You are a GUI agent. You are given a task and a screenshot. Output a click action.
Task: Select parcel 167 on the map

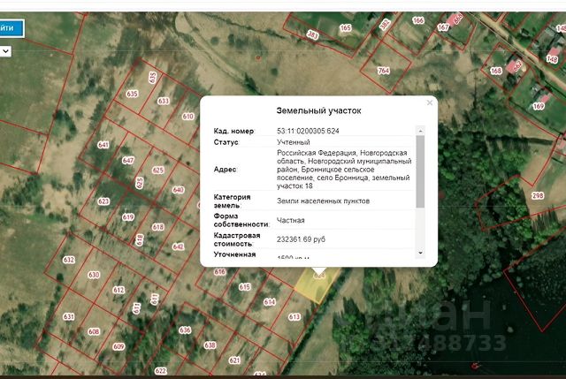point(443,27)
